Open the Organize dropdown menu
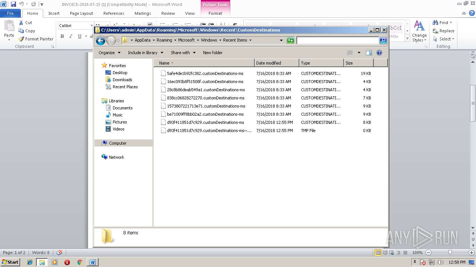 109,53
